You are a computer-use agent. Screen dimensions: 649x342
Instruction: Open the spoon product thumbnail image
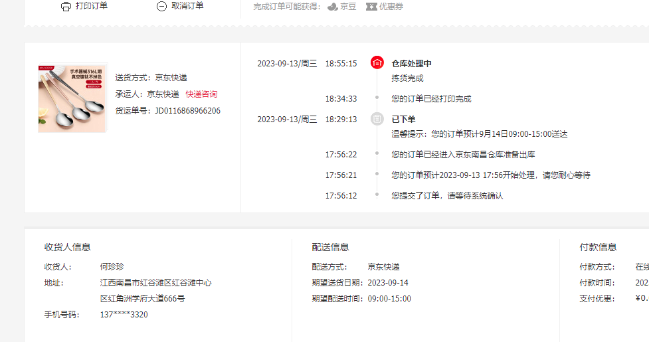pyautogui.click(x=72, y=98)
